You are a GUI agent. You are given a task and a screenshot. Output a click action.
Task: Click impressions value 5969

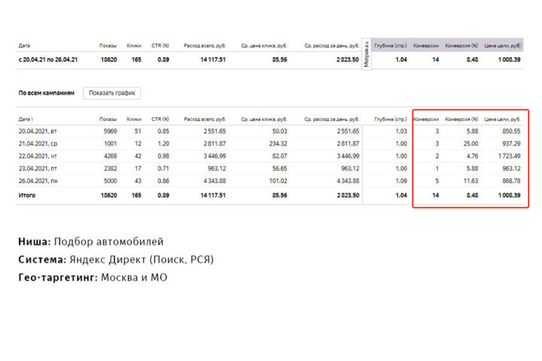[x=110, y=132]
